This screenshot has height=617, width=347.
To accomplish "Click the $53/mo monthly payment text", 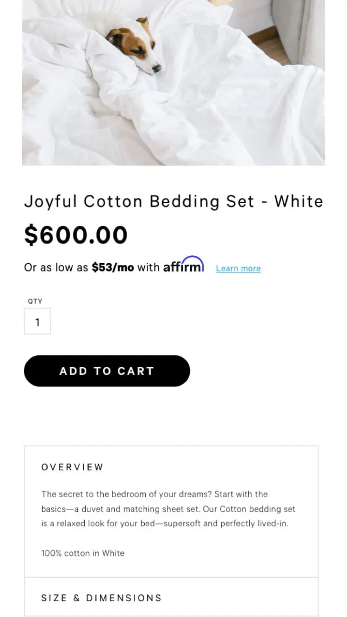I will [x=112, y=267].
